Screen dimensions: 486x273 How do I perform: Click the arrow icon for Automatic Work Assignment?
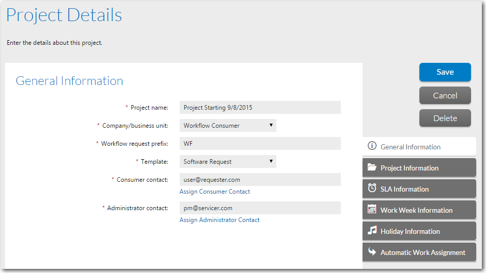(372, 251)
